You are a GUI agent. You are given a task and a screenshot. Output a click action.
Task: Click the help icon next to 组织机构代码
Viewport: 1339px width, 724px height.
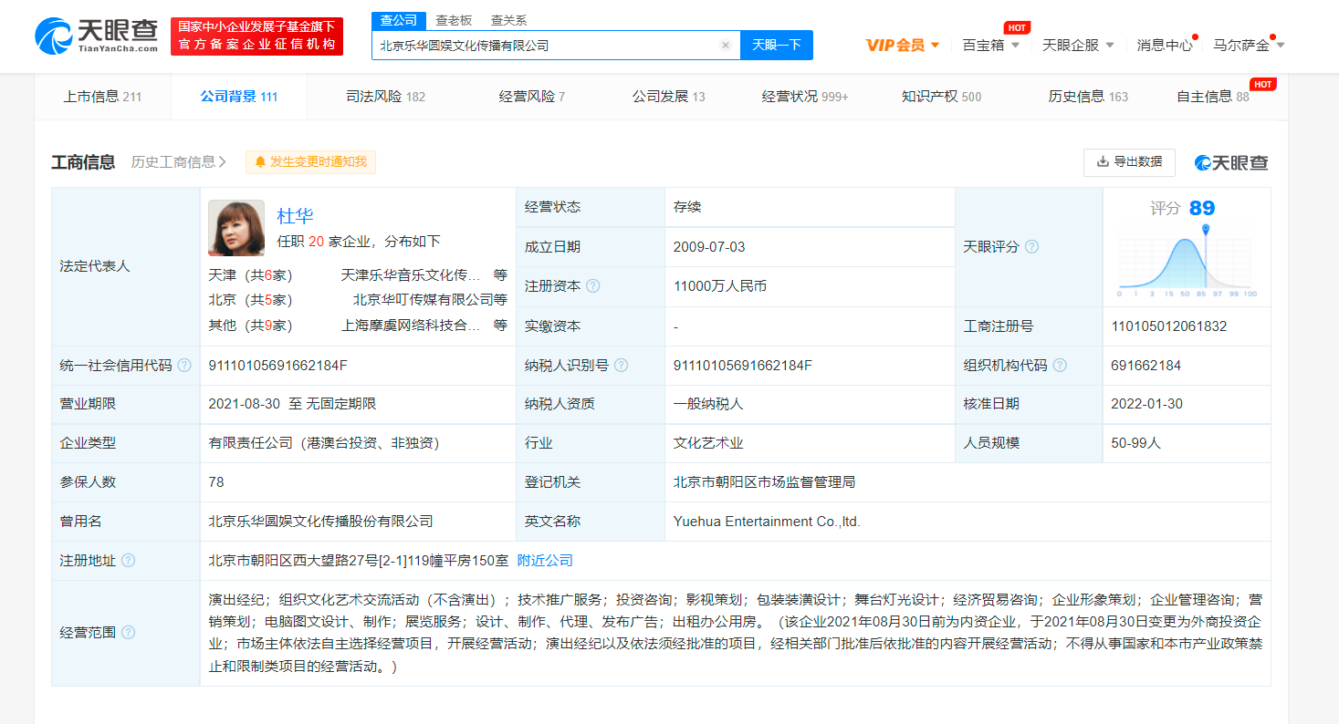(x=1060, y=365)
